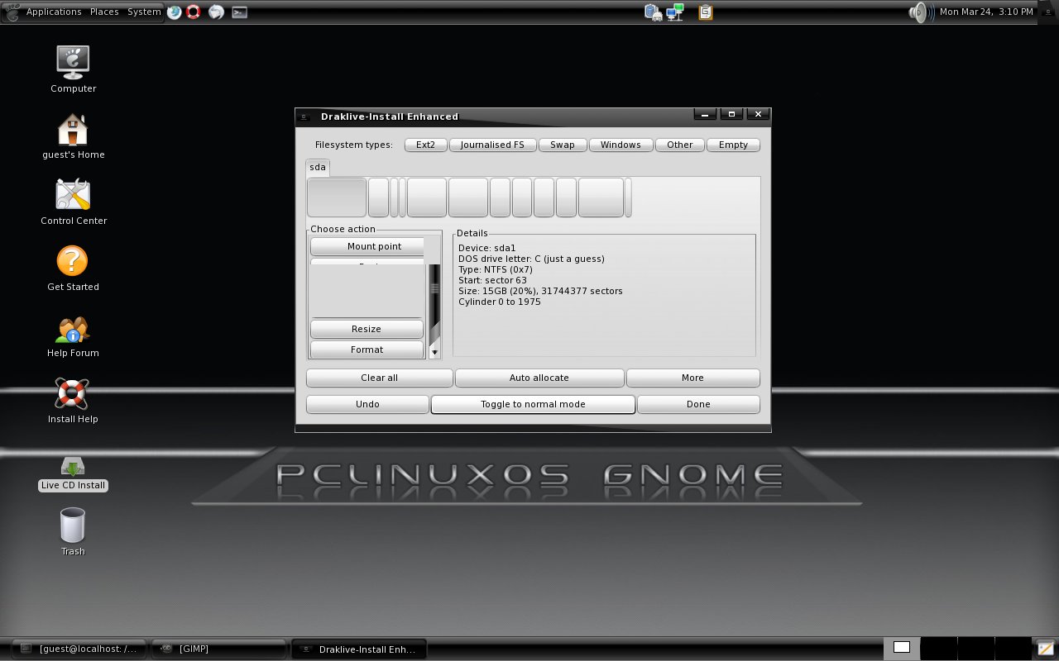
Task: Click the network monitors tray icon
Action: (x=676, y=12)
